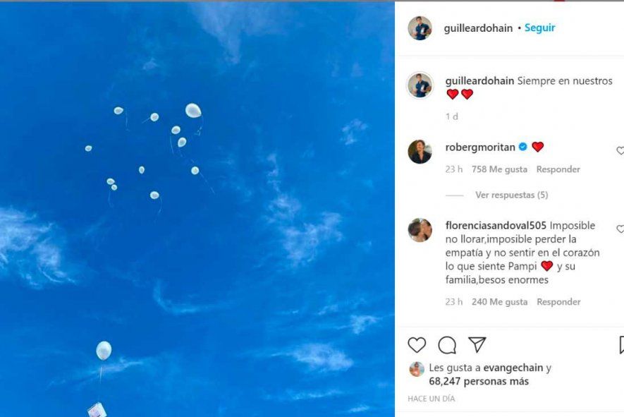This screenshot has width=624, height=417.
Task: Open comments with the speech bubble icon
Action: [447, 345]
